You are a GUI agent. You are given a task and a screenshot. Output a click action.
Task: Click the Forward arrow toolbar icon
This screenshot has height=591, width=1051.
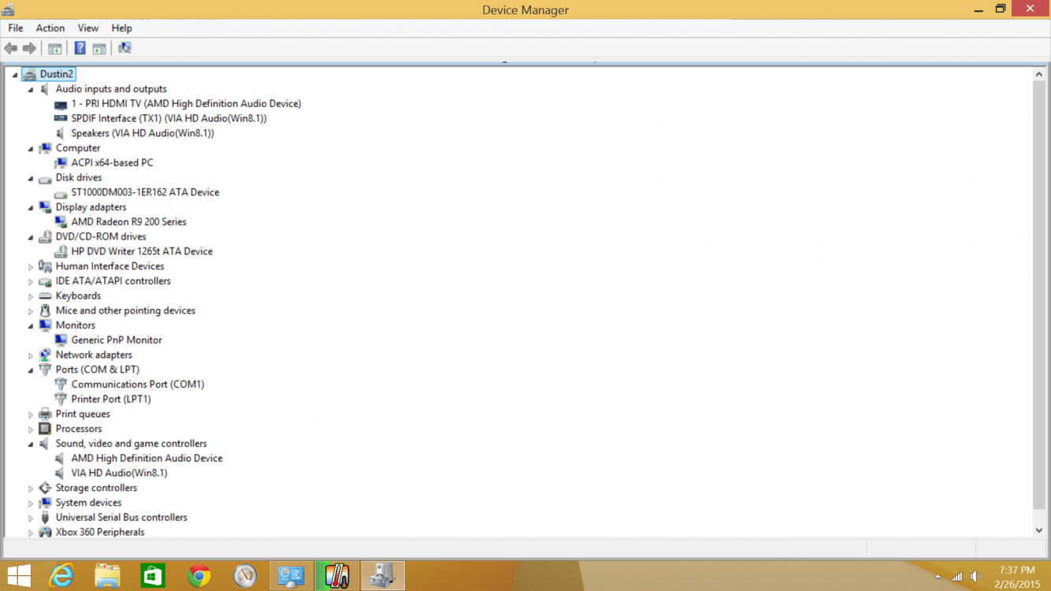pos(29,48)
